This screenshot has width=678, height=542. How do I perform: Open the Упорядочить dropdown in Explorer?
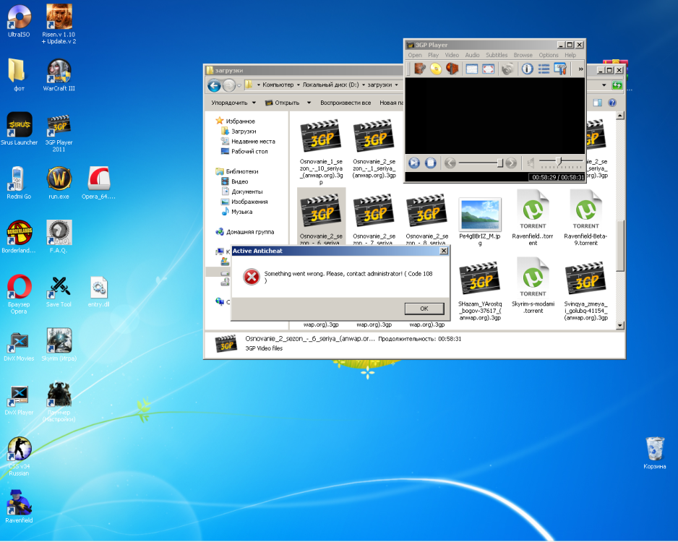pyautogui.click(x=233, y=103)
